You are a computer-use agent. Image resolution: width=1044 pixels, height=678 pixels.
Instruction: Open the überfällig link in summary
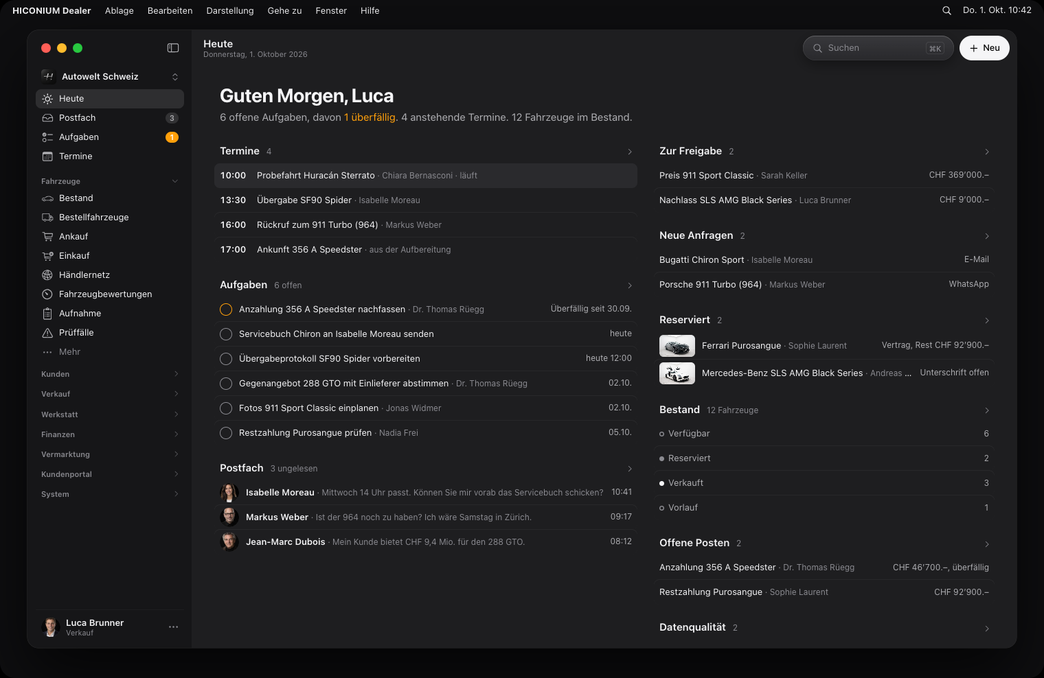tap(374, 117)
